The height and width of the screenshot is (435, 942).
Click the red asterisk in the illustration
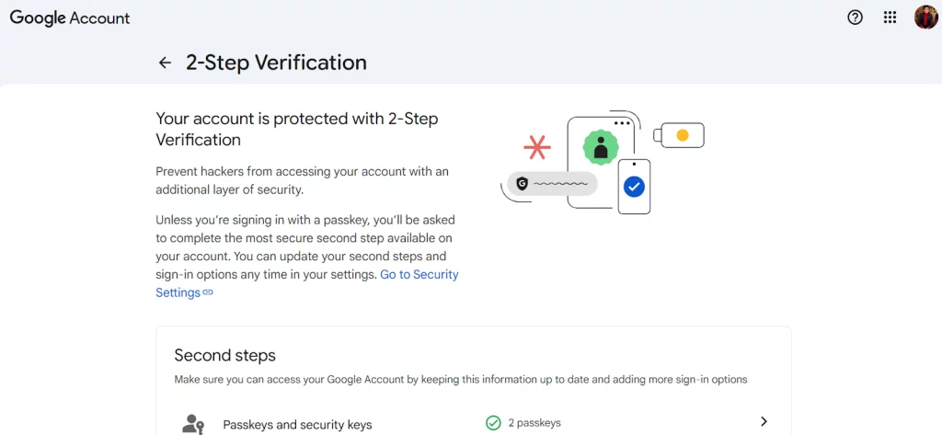click(537, 147)
